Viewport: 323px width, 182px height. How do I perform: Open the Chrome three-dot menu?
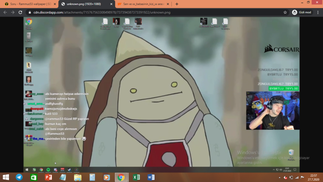318,12
